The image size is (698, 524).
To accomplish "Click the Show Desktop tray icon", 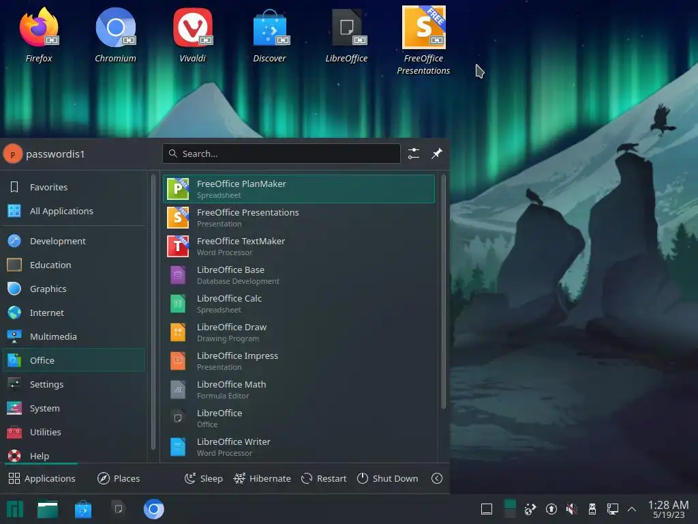I will point(487,509).
